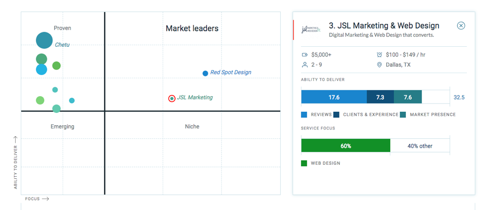Select the Red Spot Design dot
This screenshot has width=487, height=210.
pyautogui.click(x=205, y=74)
